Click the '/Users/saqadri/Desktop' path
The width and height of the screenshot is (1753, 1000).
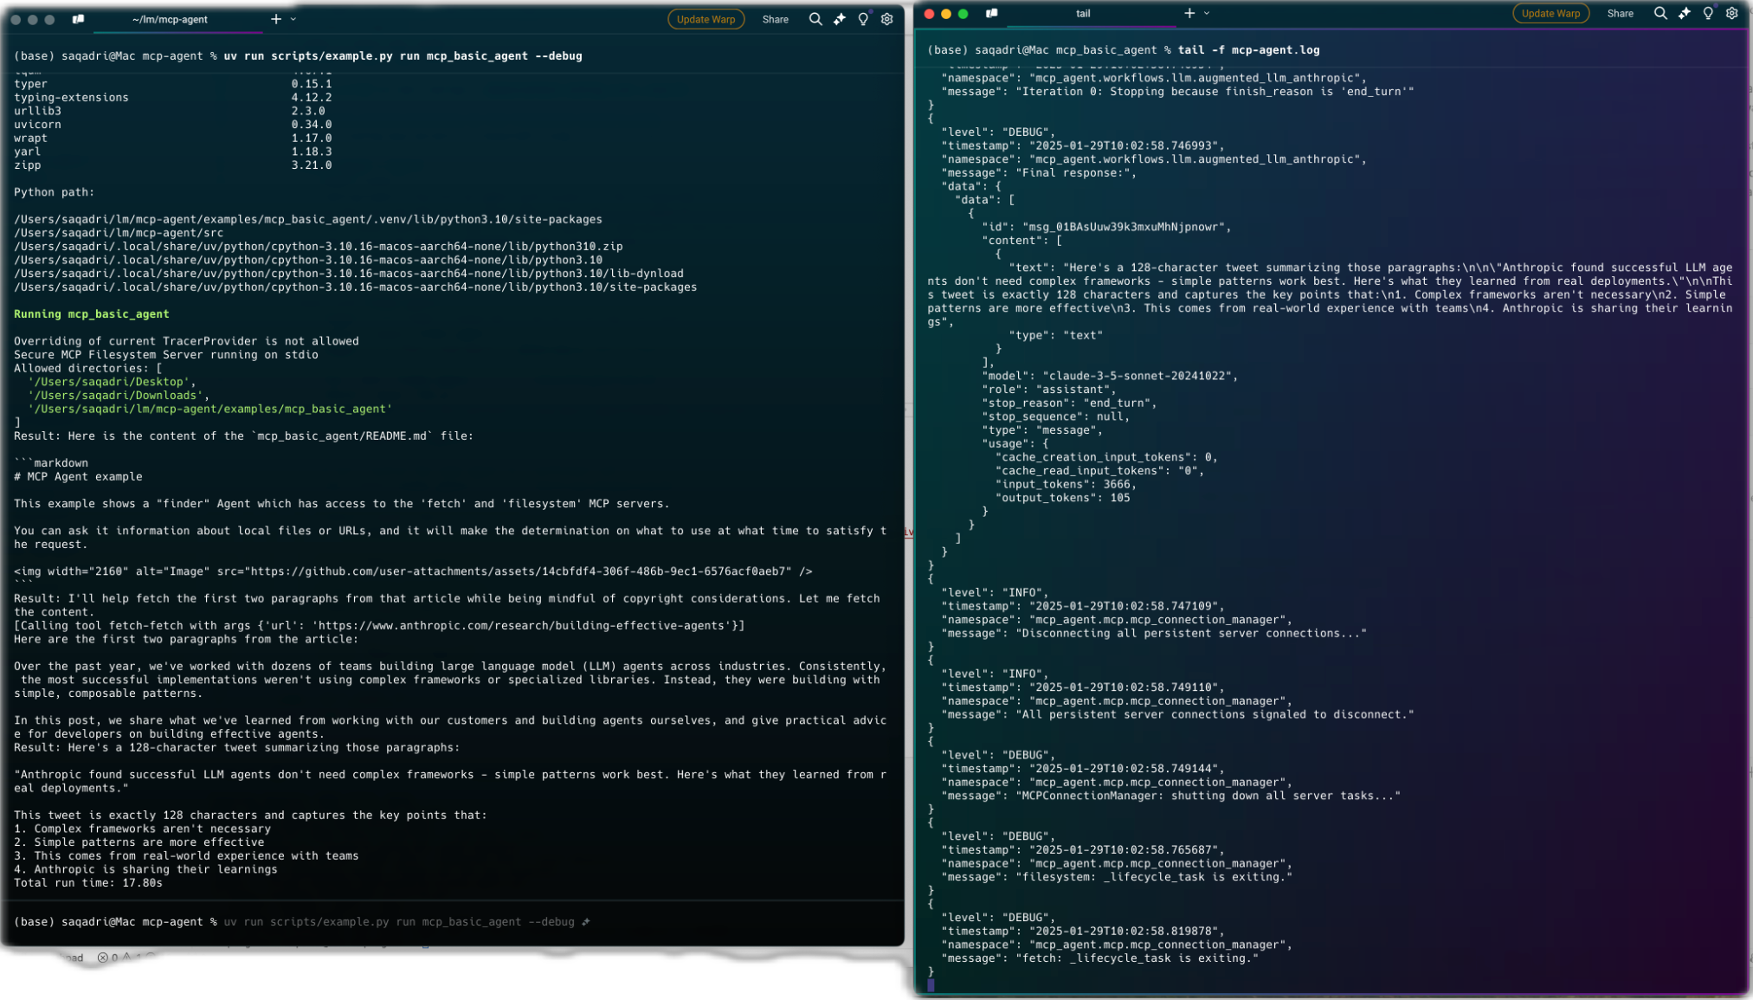click(108, 382)
